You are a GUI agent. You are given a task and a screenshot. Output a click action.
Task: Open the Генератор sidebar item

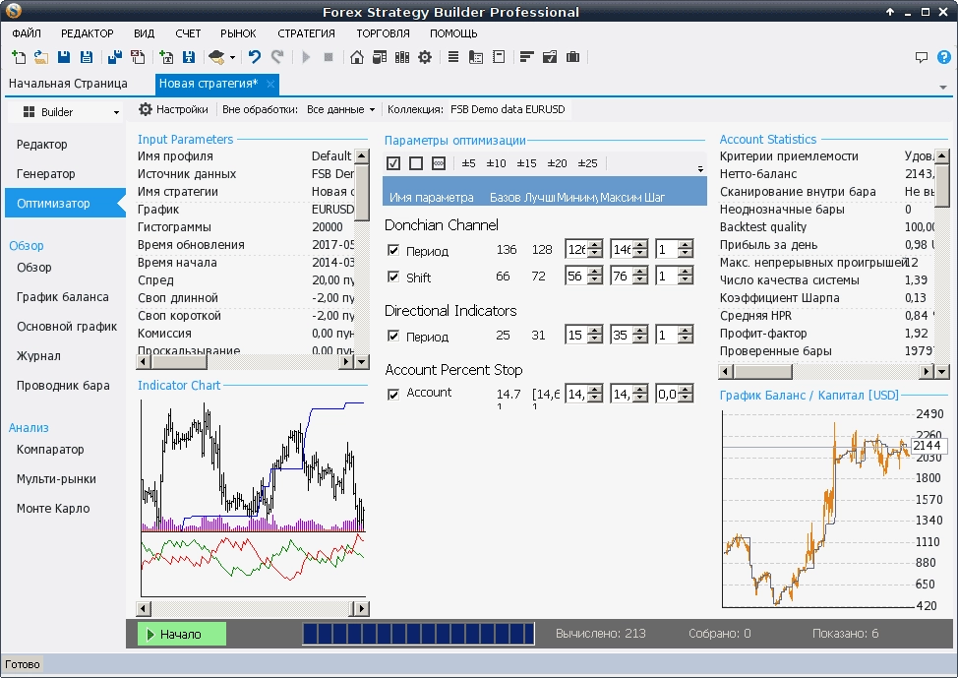pos(46,173)
